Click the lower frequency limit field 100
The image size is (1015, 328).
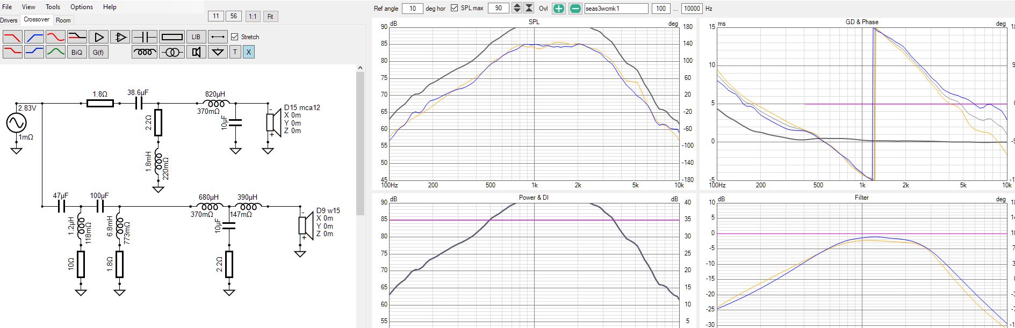tap(661, 8)
